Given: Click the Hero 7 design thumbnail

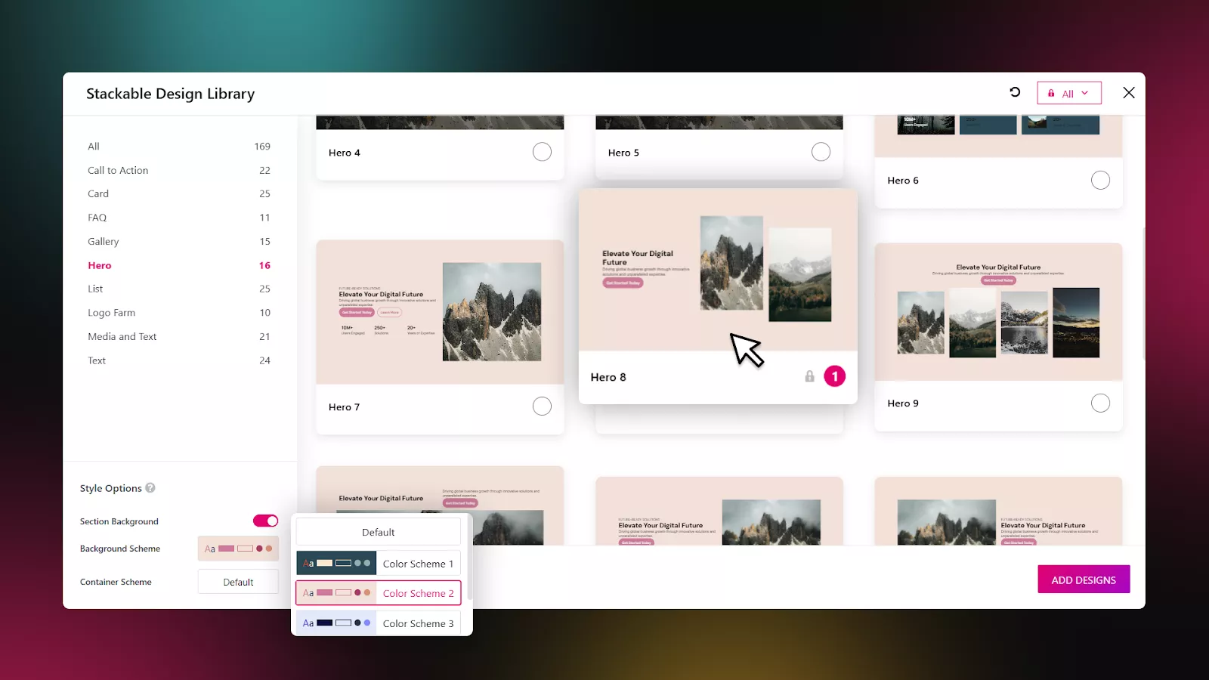Looking at the screenshot, I should coord(440,312).
